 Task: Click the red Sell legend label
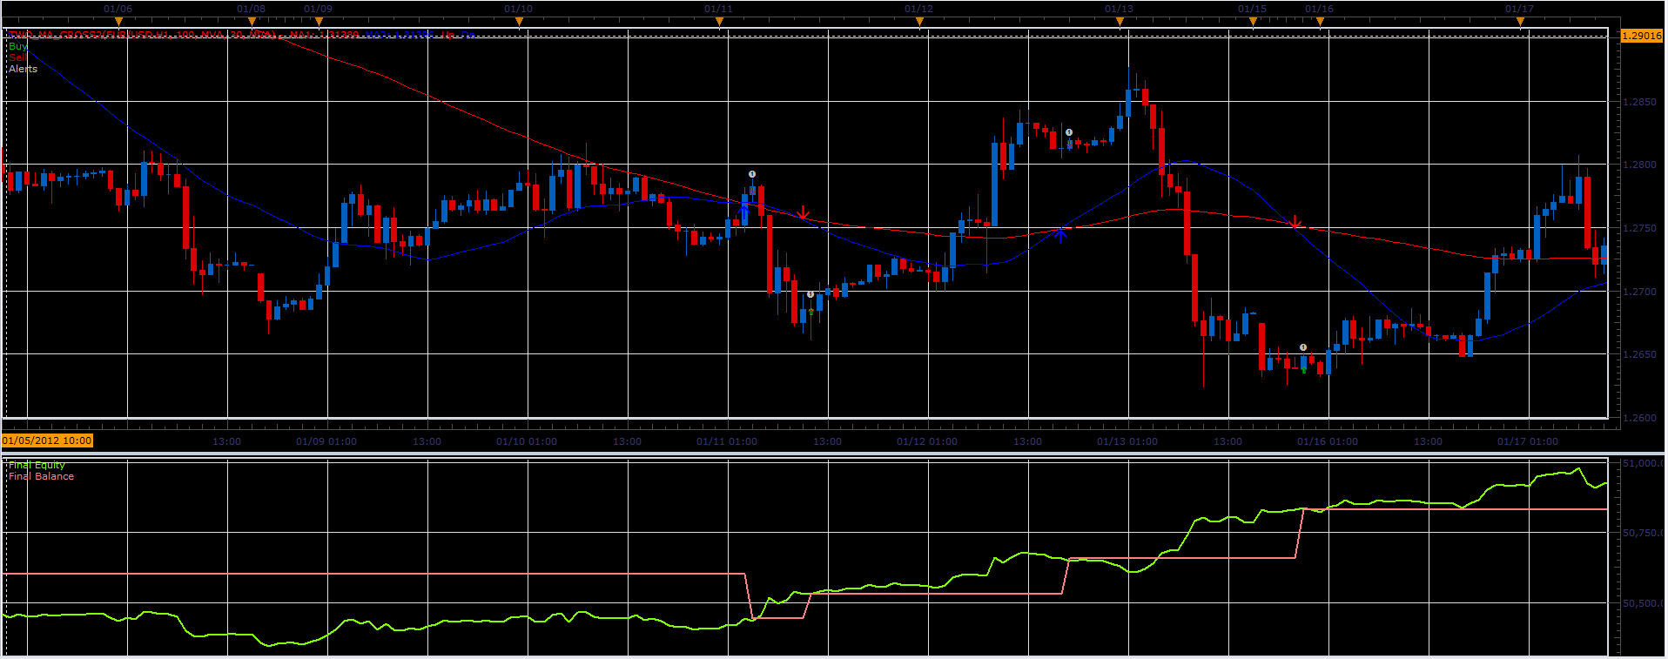point(17,57)
